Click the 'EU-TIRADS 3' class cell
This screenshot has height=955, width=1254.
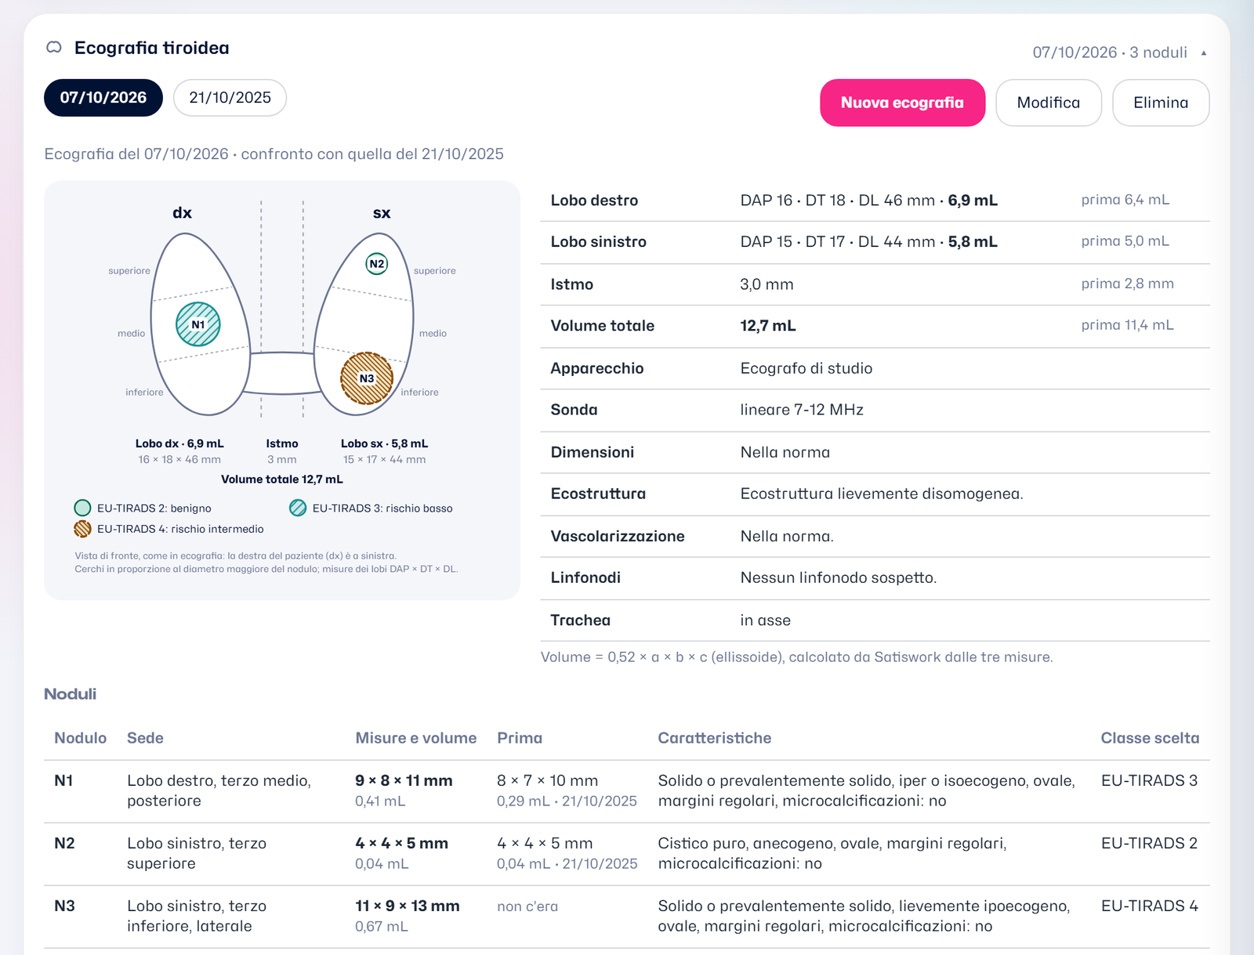1149,780
